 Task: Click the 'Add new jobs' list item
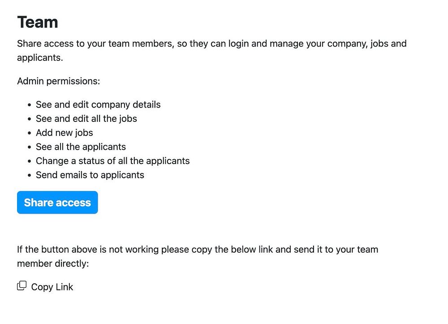coord(65,133)
